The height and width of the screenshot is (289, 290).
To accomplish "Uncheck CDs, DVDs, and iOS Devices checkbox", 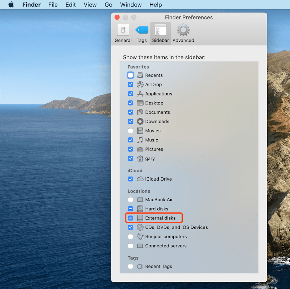I will [130, 227].
